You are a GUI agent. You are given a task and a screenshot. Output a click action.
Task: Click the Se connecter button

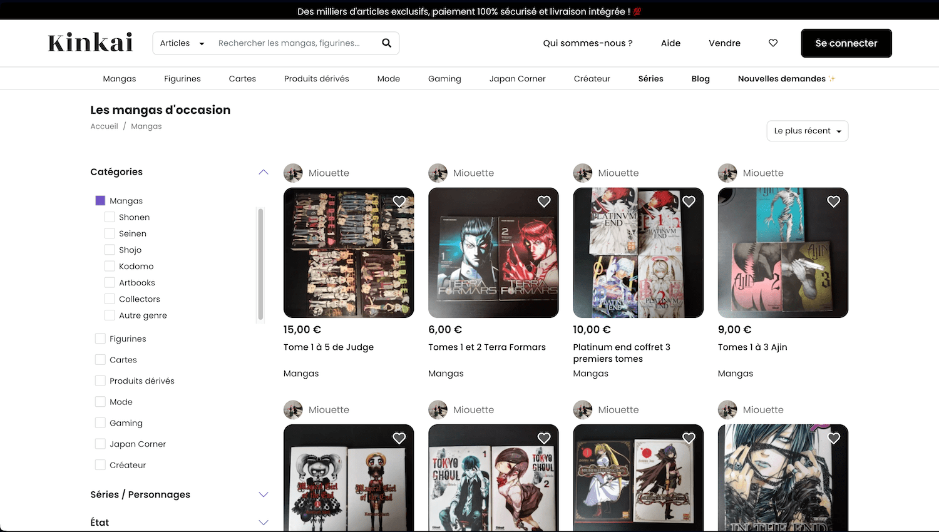click(x=846, y=43)
